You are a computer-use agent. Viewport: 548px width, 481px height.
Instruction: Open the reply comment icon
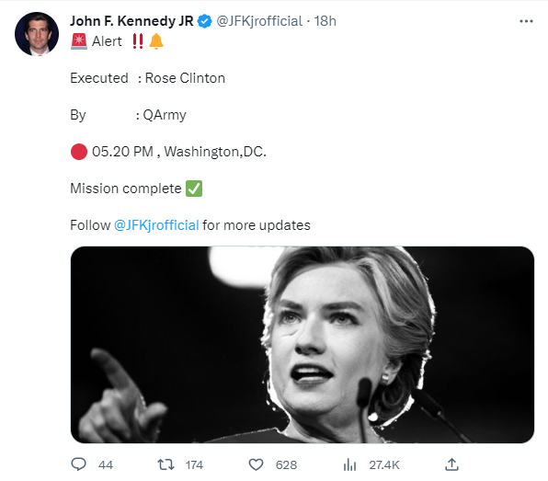79,464
